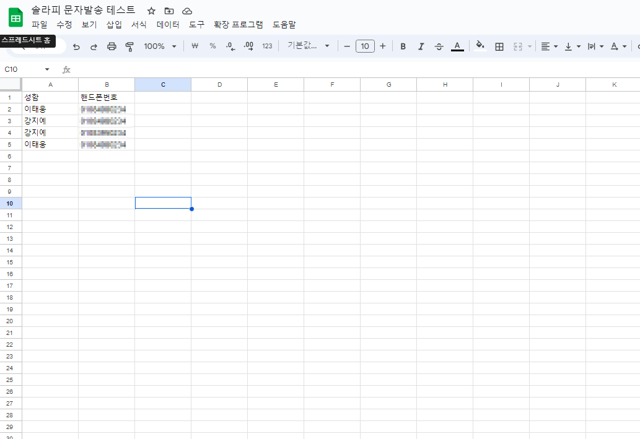Select 강지예 in row 4
640x439 pixels.
click(50, 133)
